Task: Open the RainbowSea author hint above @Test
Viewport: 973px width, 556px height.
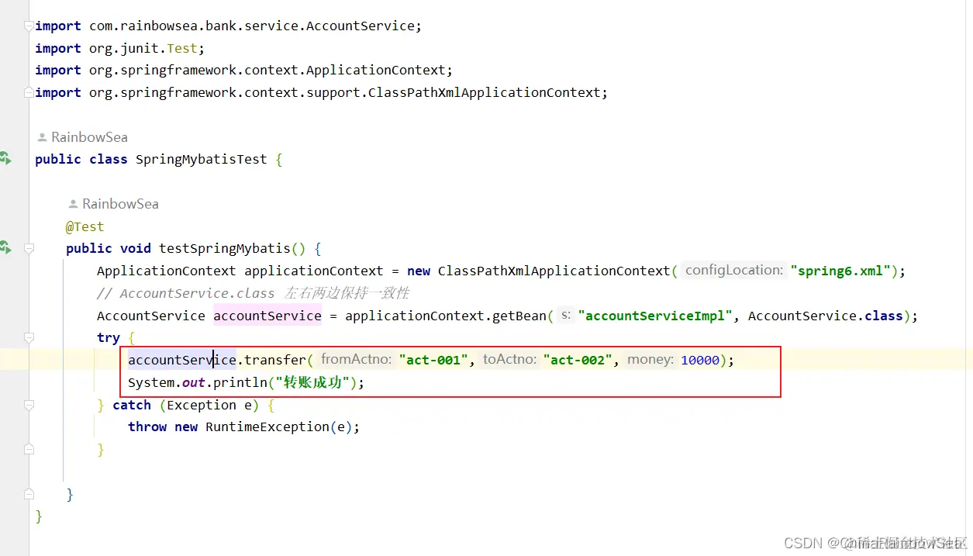Action: [x=120, y=204]
